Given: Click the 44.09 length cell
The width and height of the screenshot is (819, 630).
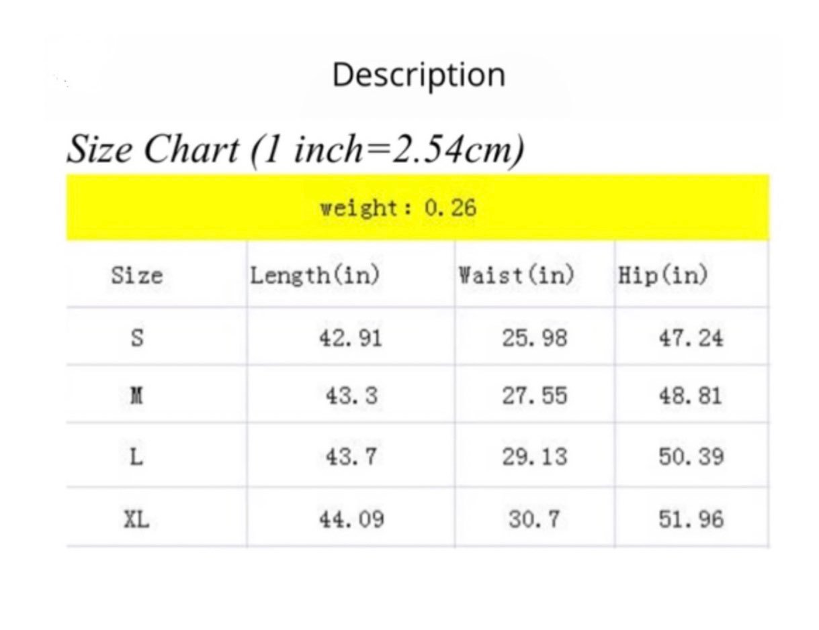Looking at the screenshot, I should [x=352, y=519].
